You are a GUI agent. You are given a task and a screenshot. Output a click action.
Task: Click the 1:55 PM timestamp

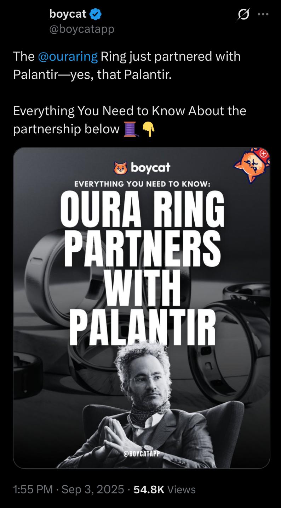pos(33,490)
